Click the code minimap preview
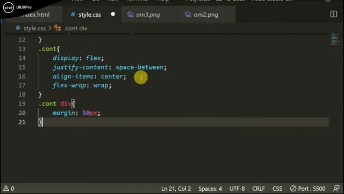Image resolution: width=344 pixels, height=194 pixels. coord(335,39)
